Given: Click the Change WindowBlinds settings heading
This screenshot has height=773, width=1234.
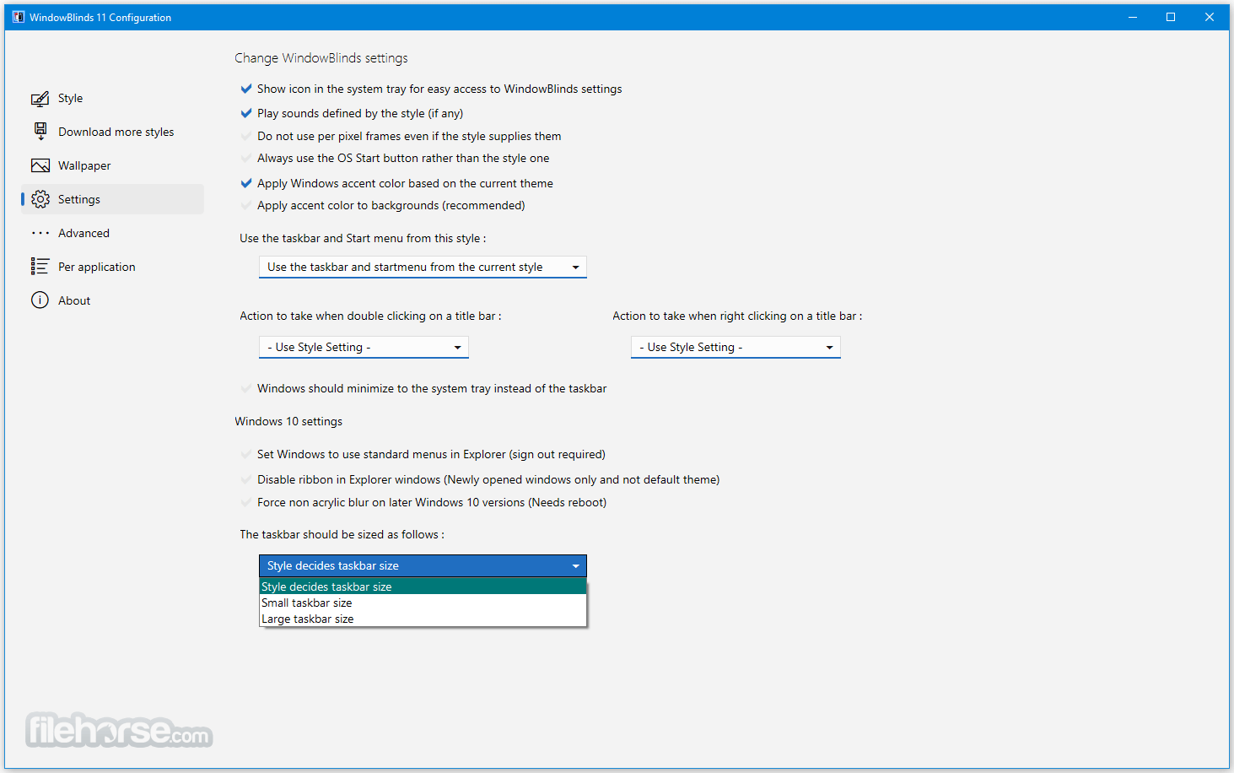Looking at the screenshot, I should (321, 58).
